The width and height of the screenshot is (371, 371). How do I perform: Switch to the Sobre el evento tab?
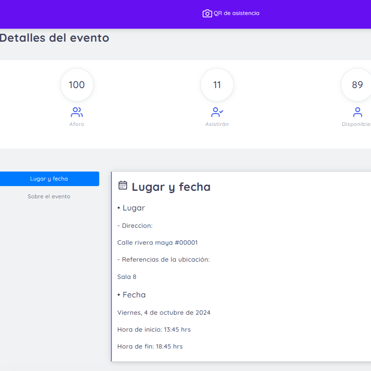(x=49, y=196)
